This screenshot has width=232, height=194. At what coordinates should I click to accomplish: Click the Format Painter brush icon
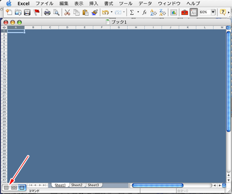coord(95,13)
